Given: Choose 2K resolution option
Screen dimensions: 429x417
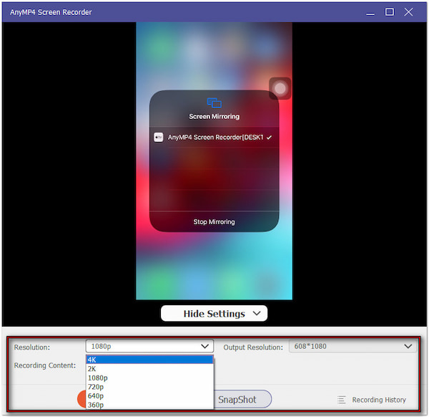Looking at the screenshot, I should tap(149, 369).
